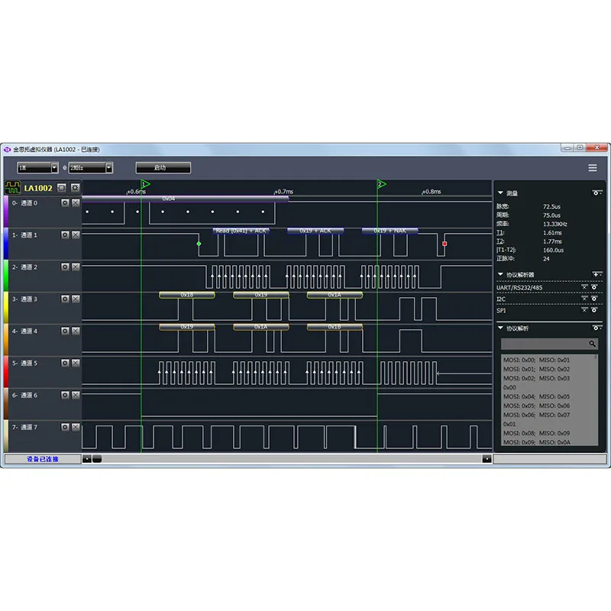
Task: Click the protocol search input field
Action: tap(545, 343)
